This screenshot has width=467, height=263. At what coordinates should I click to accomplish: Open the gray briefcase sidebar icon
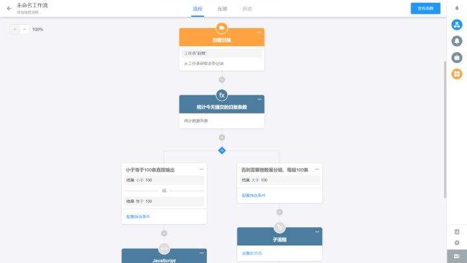coord(457,57)
